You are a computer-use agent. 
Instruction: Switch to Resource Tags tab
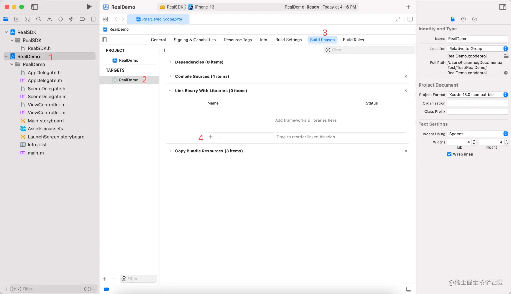pyautogui.click(x=238, y=40)
